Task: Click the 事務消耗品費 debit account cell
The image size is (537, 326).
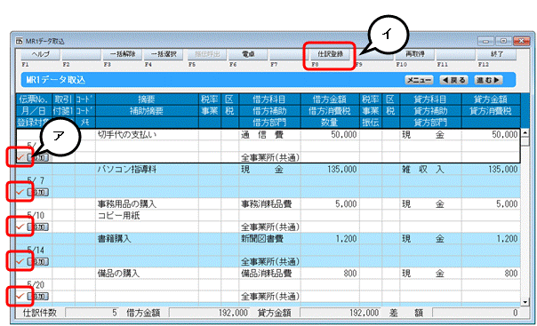Action: click(x=270, y=204)
